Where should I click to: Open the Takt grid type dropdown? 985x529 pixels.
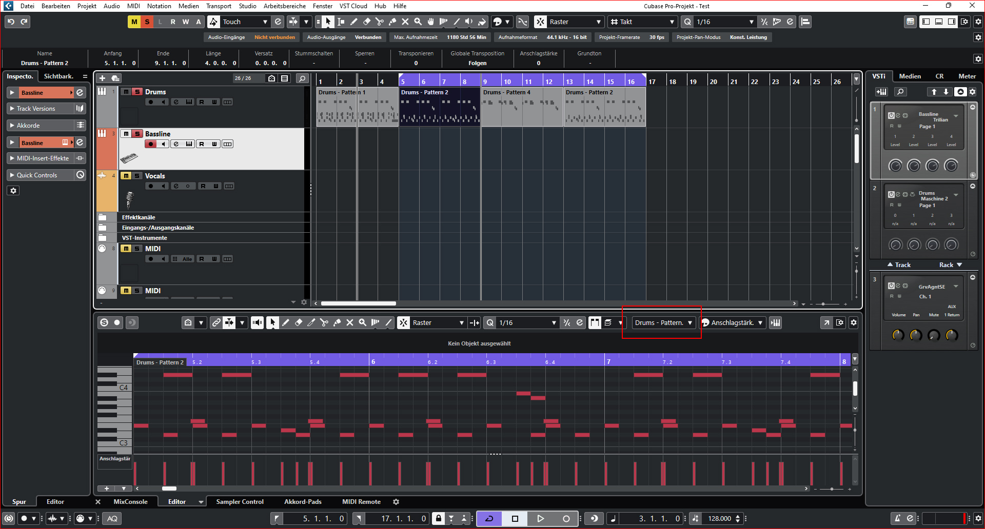643,22
